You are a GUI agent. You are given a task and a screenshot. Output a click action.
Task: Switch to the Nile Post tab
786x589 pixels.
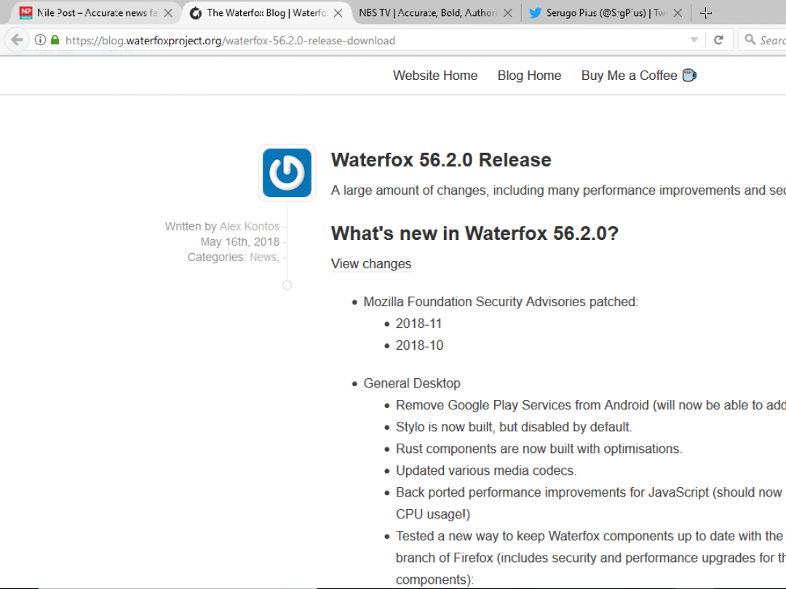(x=87, y=13)
